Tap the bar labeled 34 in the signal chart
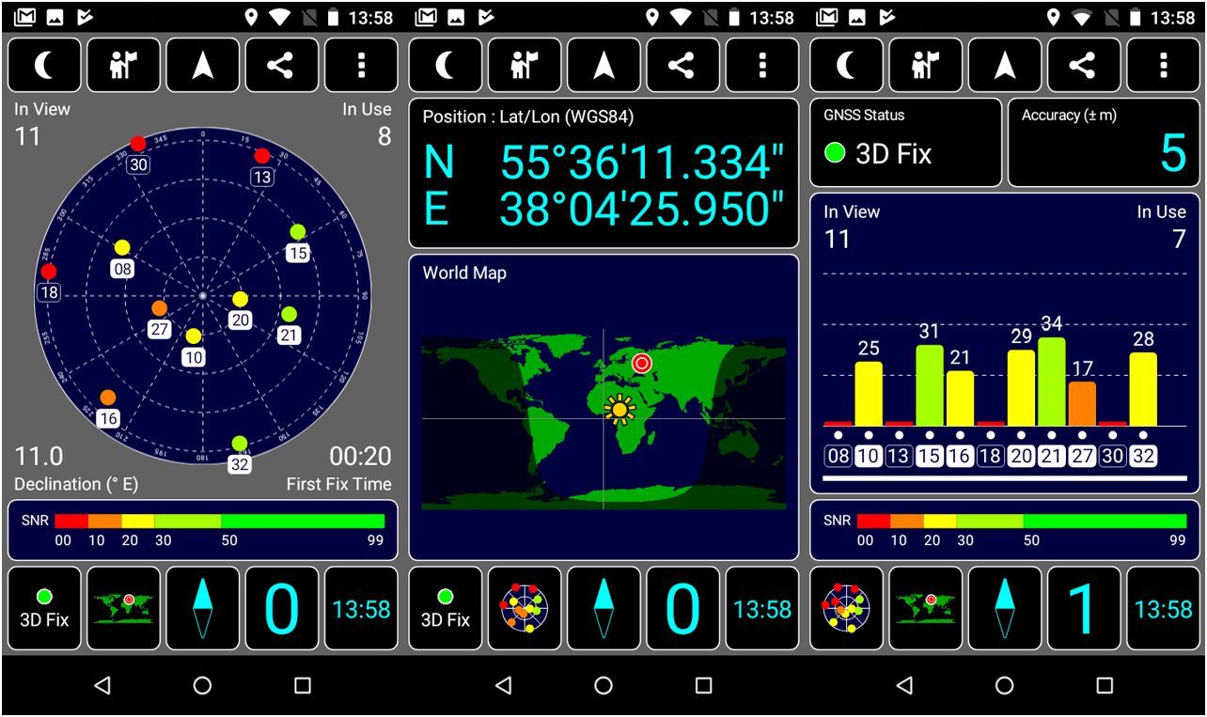The height and width of the screenshot is (717, 1207). click(x=1051, y=382)
